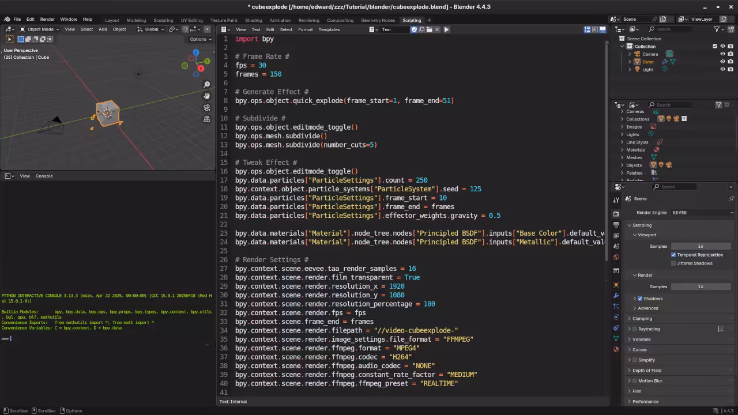Screen dimensions: 738x415
Task: Toggle word wrap in the text editor header
Action: (595, 29)
